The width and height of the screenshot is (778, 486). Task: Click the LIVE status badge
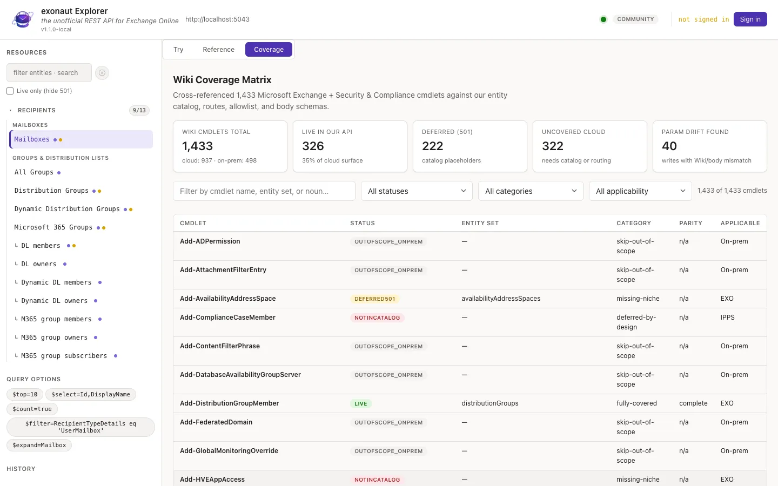tap(361, 403)
